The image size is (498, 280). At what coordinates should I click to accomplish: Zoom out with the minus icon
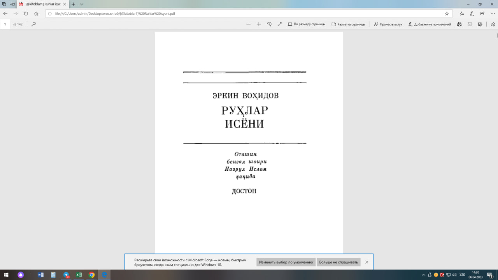click(248, 24)
